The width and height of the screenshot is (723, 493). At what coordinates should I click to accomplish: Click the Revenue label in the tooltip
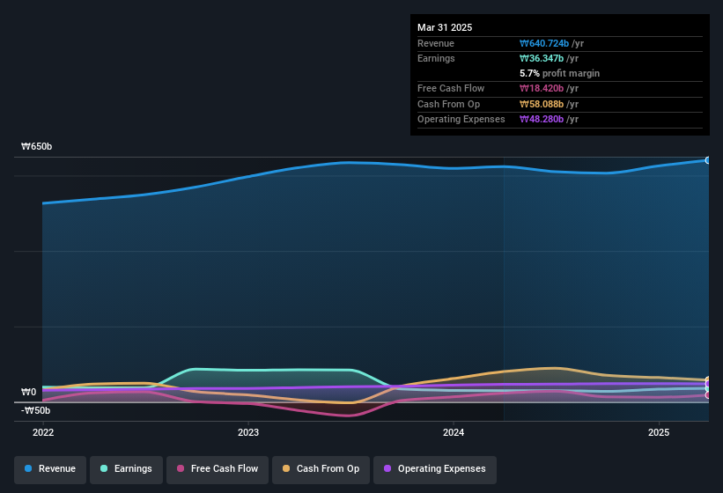tap(436, 43)
